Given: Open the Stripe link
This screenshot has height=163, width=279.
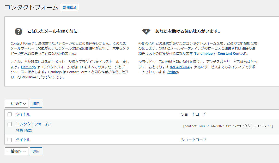Looking at the screenshot, I should tap(172, 72).
